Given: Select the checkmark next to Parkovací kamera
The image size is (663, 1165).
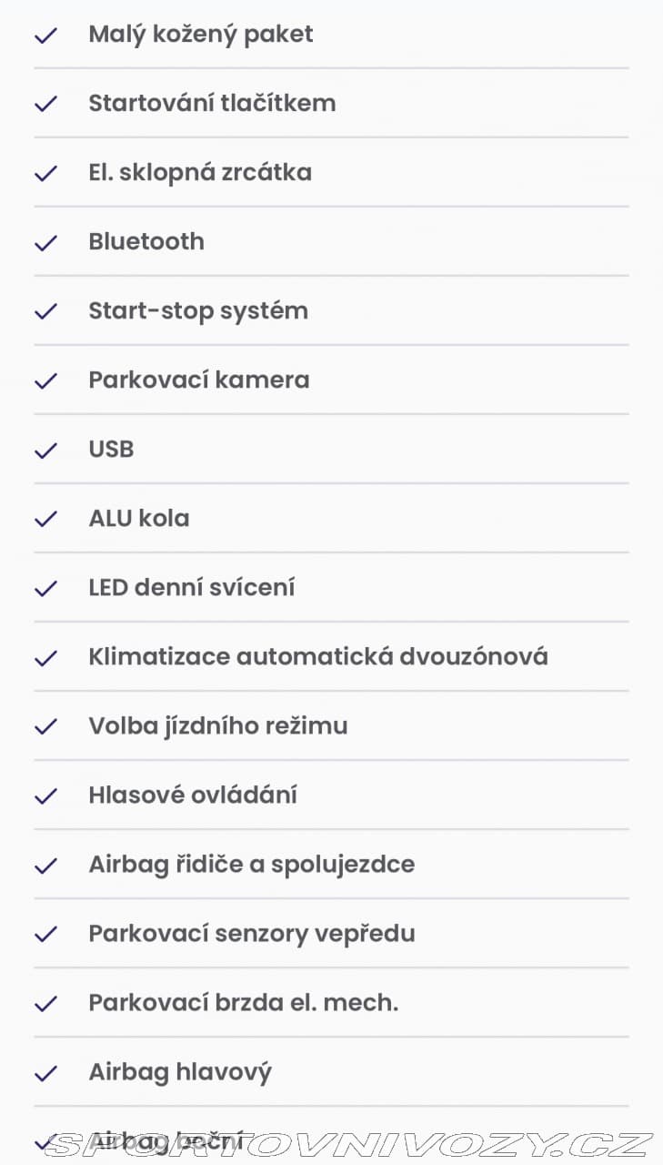Looking at the screenshot, I should point(45,380).
